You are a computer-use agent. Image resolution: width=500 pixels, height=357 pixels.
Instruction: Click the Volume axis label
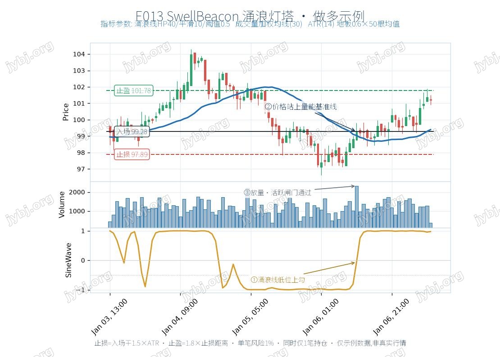[x=62, y=204]
